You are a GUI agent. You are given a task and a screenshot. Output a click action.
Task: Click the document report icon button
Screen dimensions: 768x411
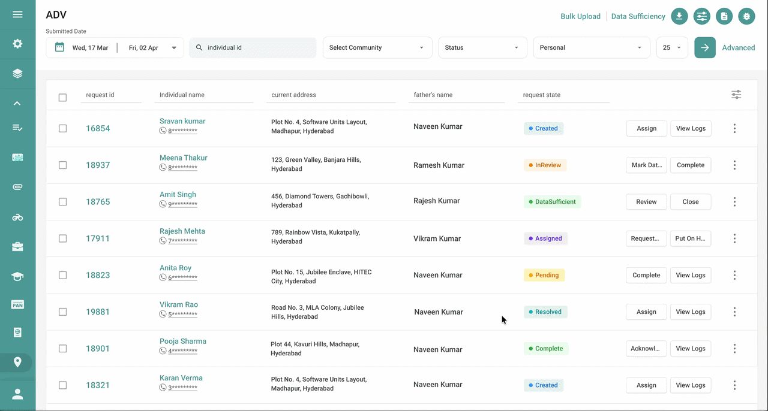(x=724, y=16)
